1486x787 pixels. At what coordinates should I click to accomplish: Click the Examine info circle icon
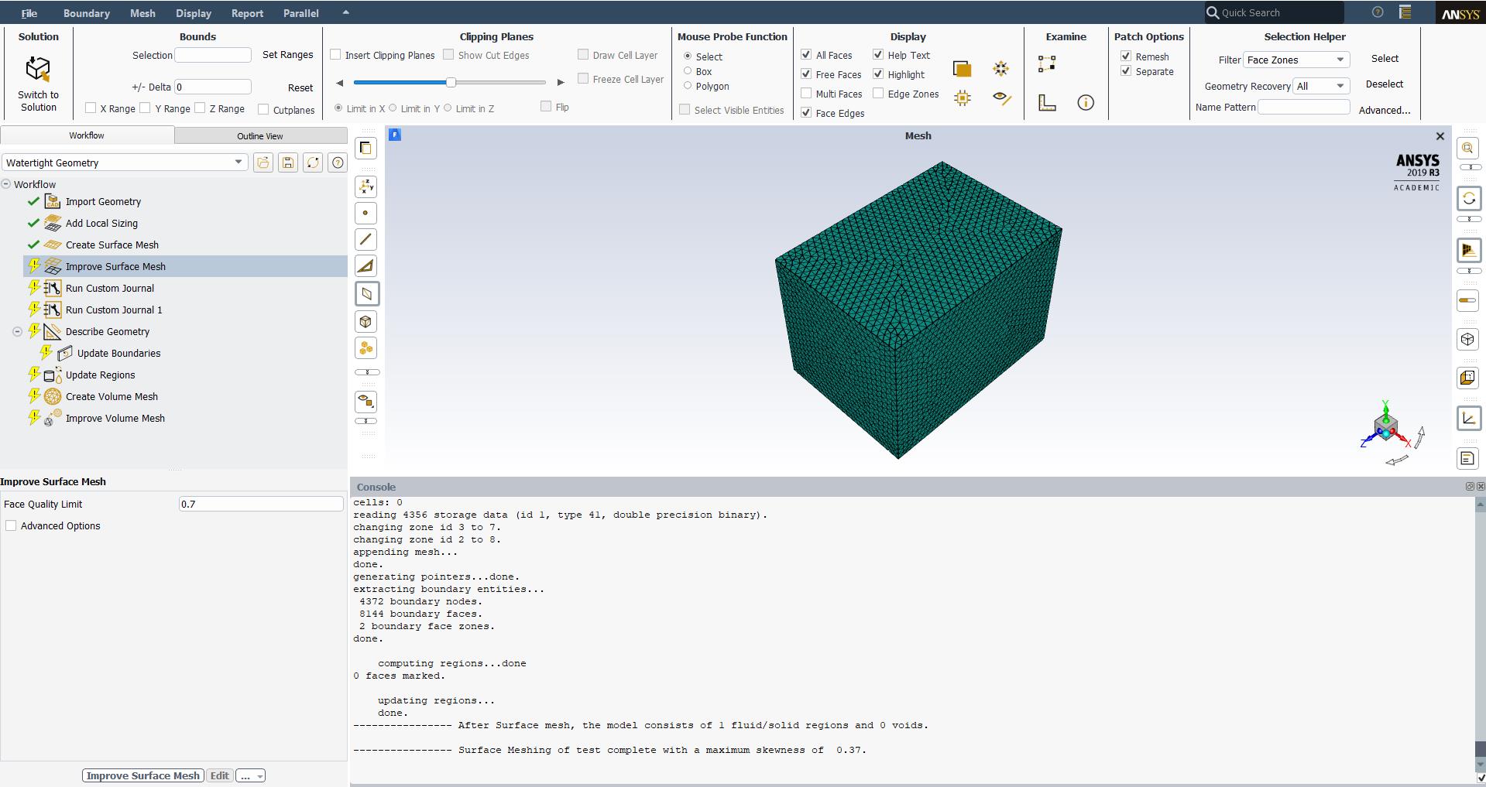point(1086,102)
